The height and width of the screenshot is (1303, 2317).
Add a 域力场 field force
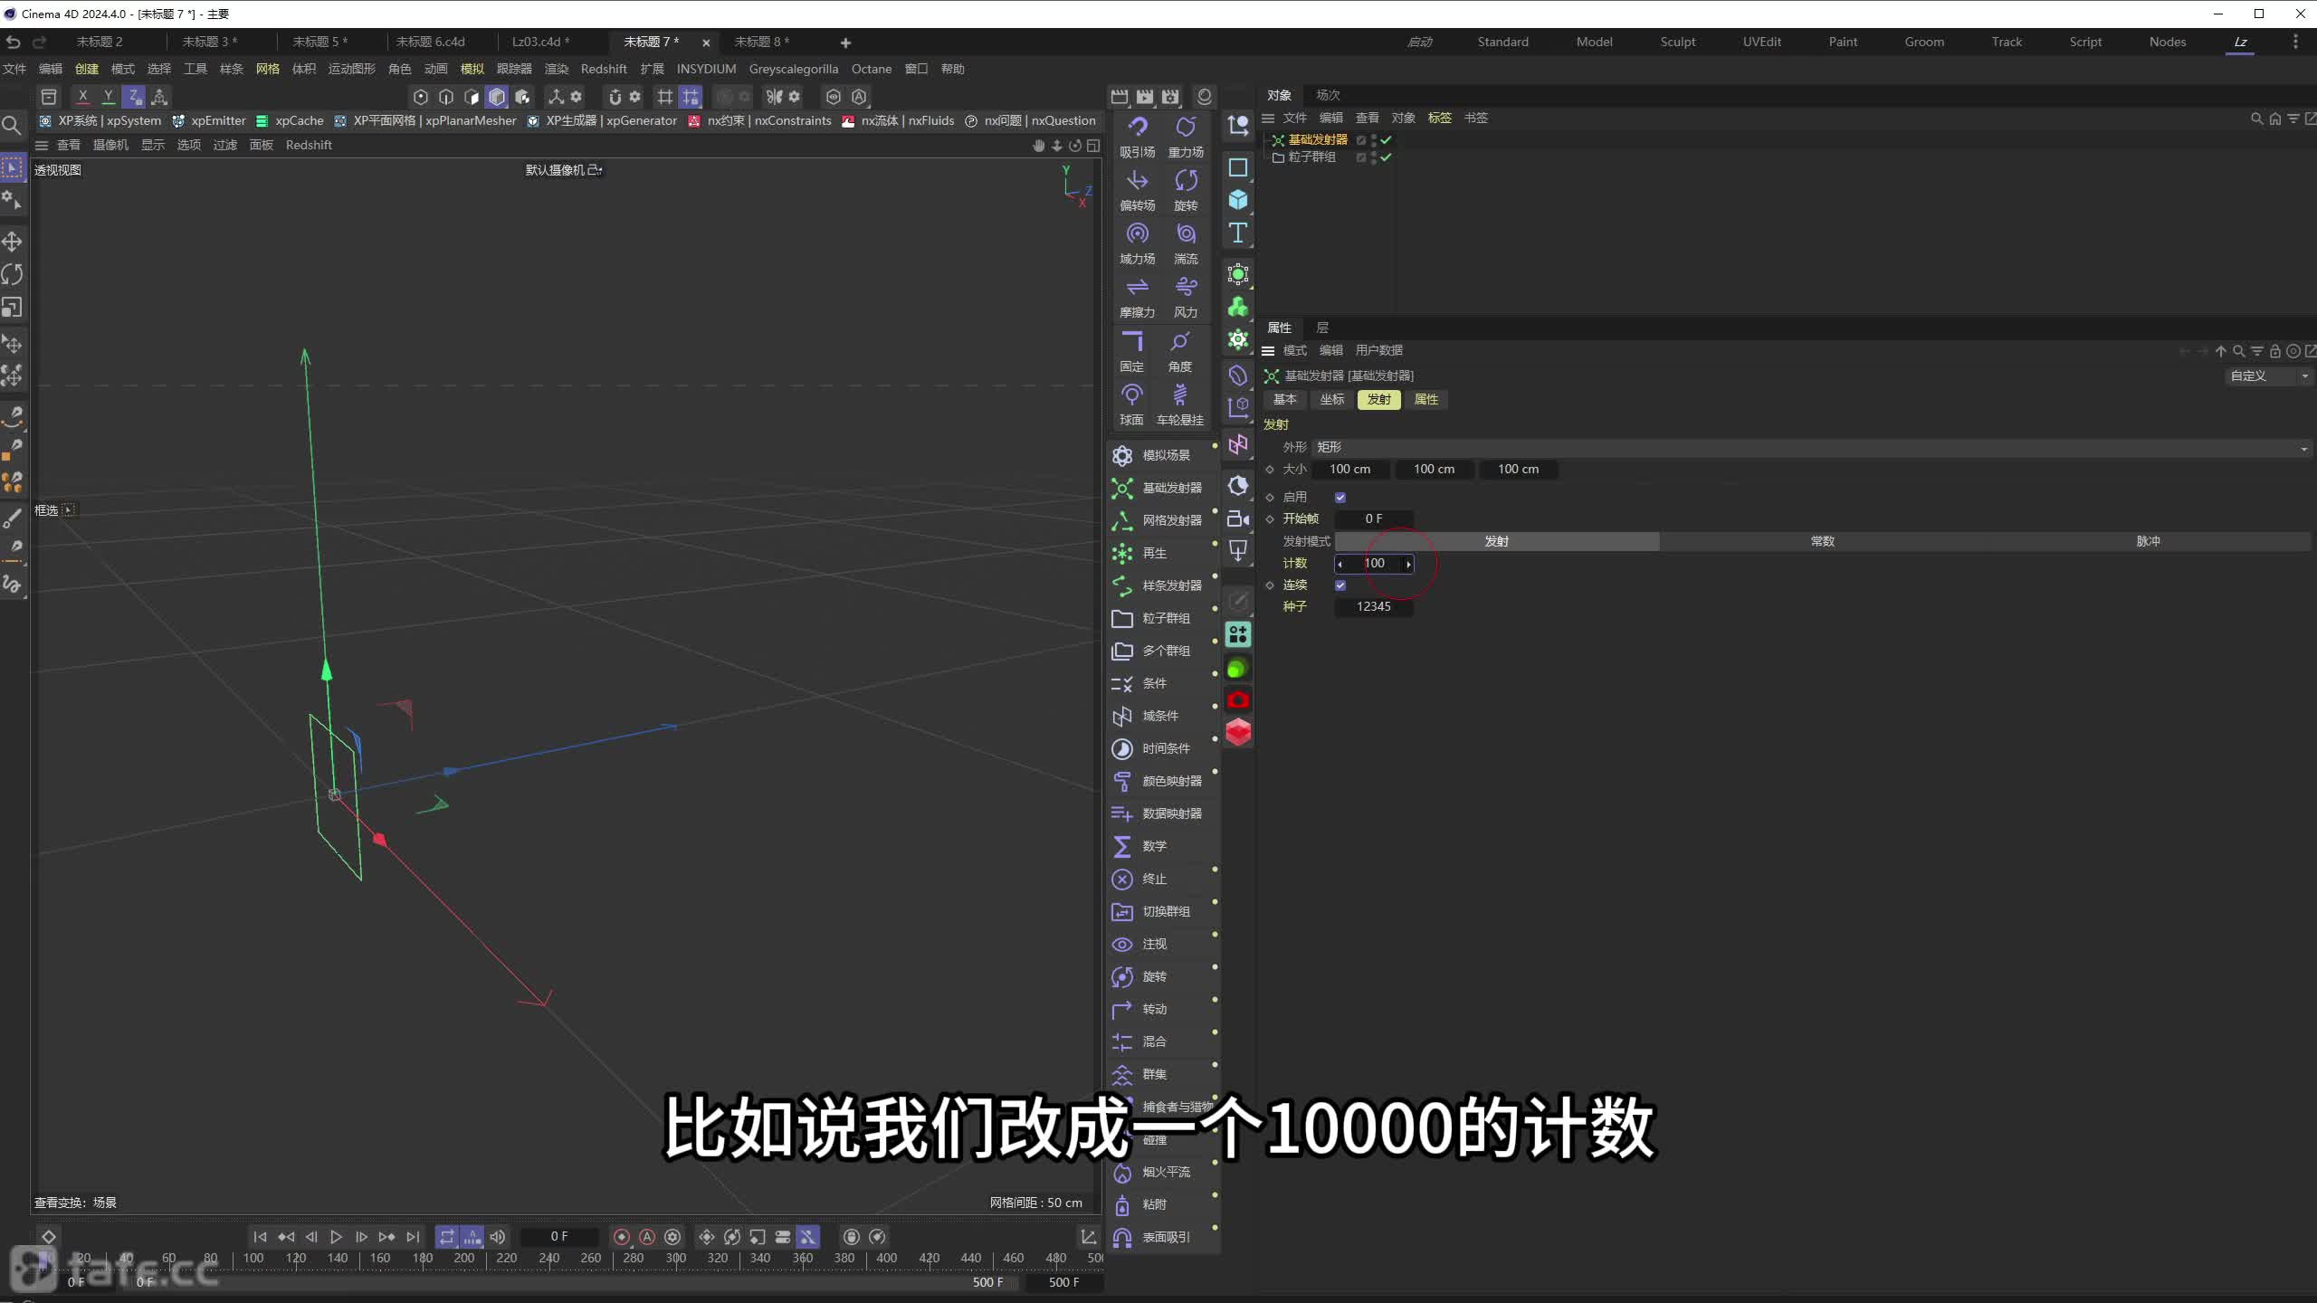(x=1137, y=243)
